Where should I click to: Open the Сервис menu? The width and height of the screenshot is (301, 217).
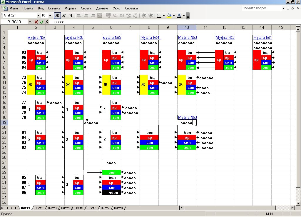pyautogui.click(x=86, y=8)
